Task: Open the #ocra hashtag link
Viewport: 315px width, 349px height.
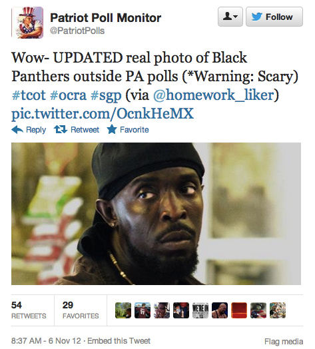Action: point(68,95)
